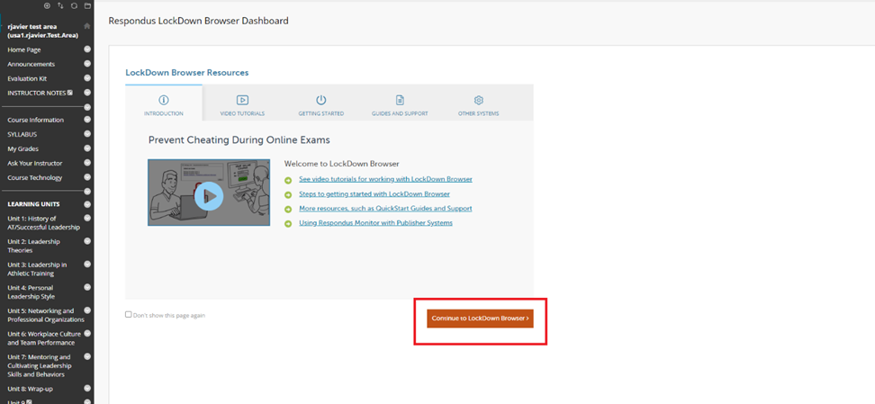875x404 pixels.
Task: Click the home icon beside the course title
Action: [87, 26]
